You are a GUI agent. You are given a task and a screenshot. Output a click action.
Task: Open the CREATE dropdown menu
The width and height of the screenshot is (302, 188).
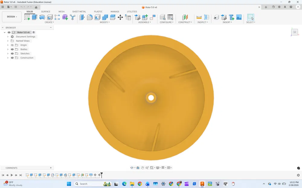[x=49, y=22]
